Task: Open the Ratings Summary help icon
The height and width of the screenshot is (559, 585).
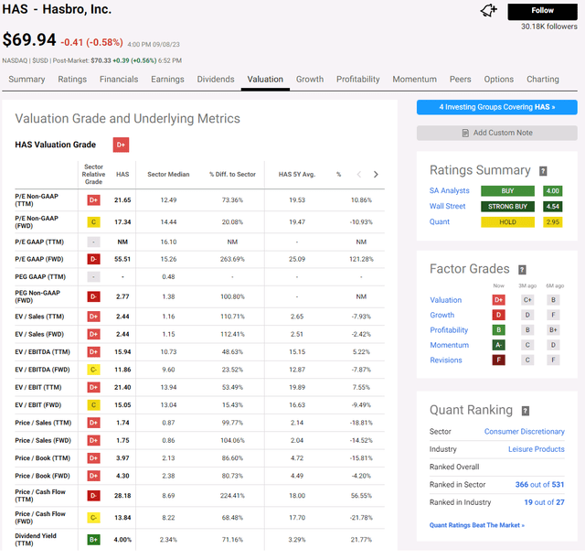Action: tap(543, 171)
